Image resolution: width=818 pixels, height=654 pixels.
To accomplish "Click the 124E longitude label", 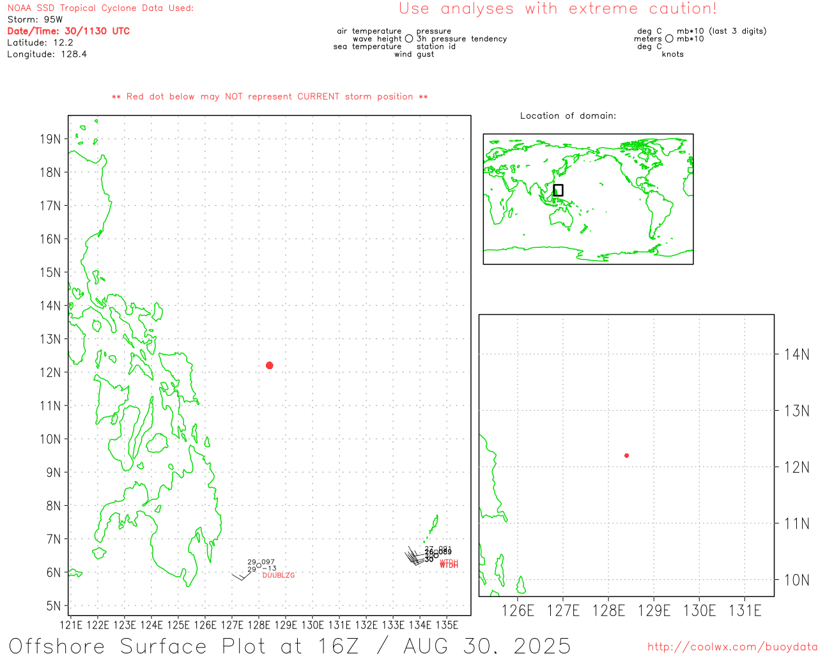I will 151,625.
